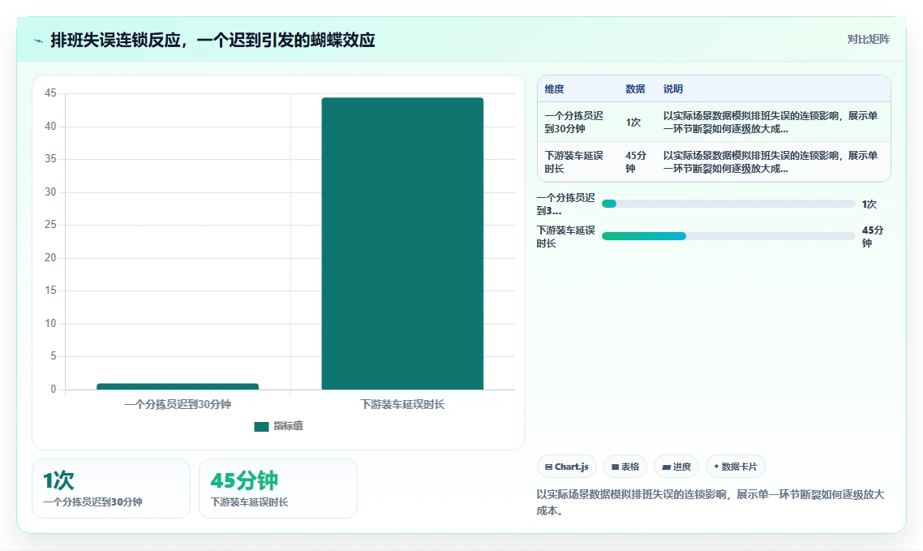The width and height of the screenshot is (923, 551).
Task: Click the title 排班失误连锁反应
Action: (x=213, y=40)
